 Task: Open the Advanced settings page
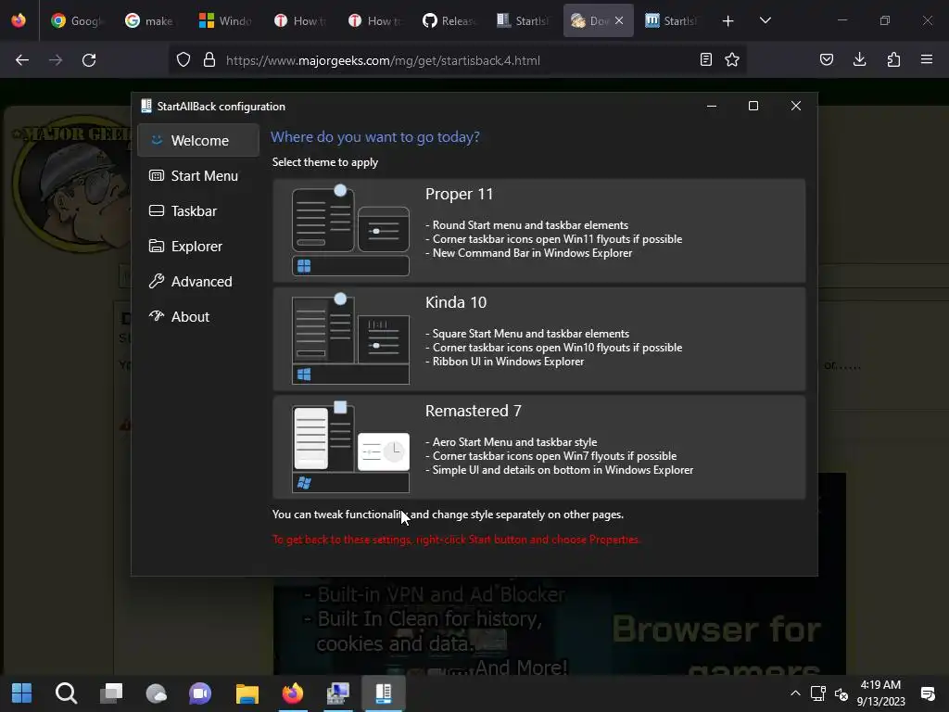[x=198, y=281]
